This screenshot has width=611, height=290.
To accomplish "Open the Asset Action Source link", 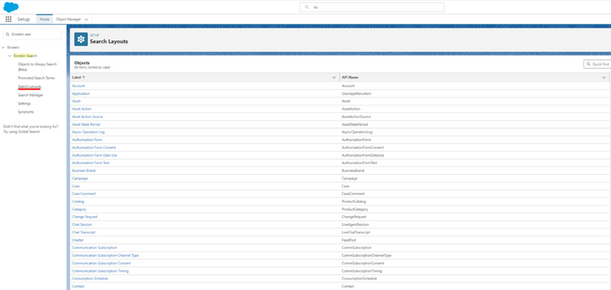I will (88, 117).
